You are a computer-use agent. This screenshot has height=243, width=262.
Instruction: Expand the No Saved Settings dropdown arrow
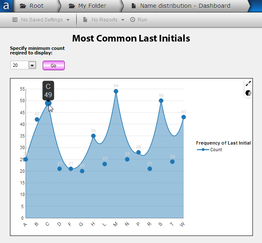click(68, 20)
